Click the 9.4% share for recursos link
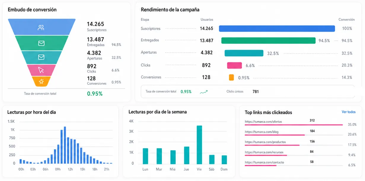Screen dimensions: 365x181 (x=352, y=155)
